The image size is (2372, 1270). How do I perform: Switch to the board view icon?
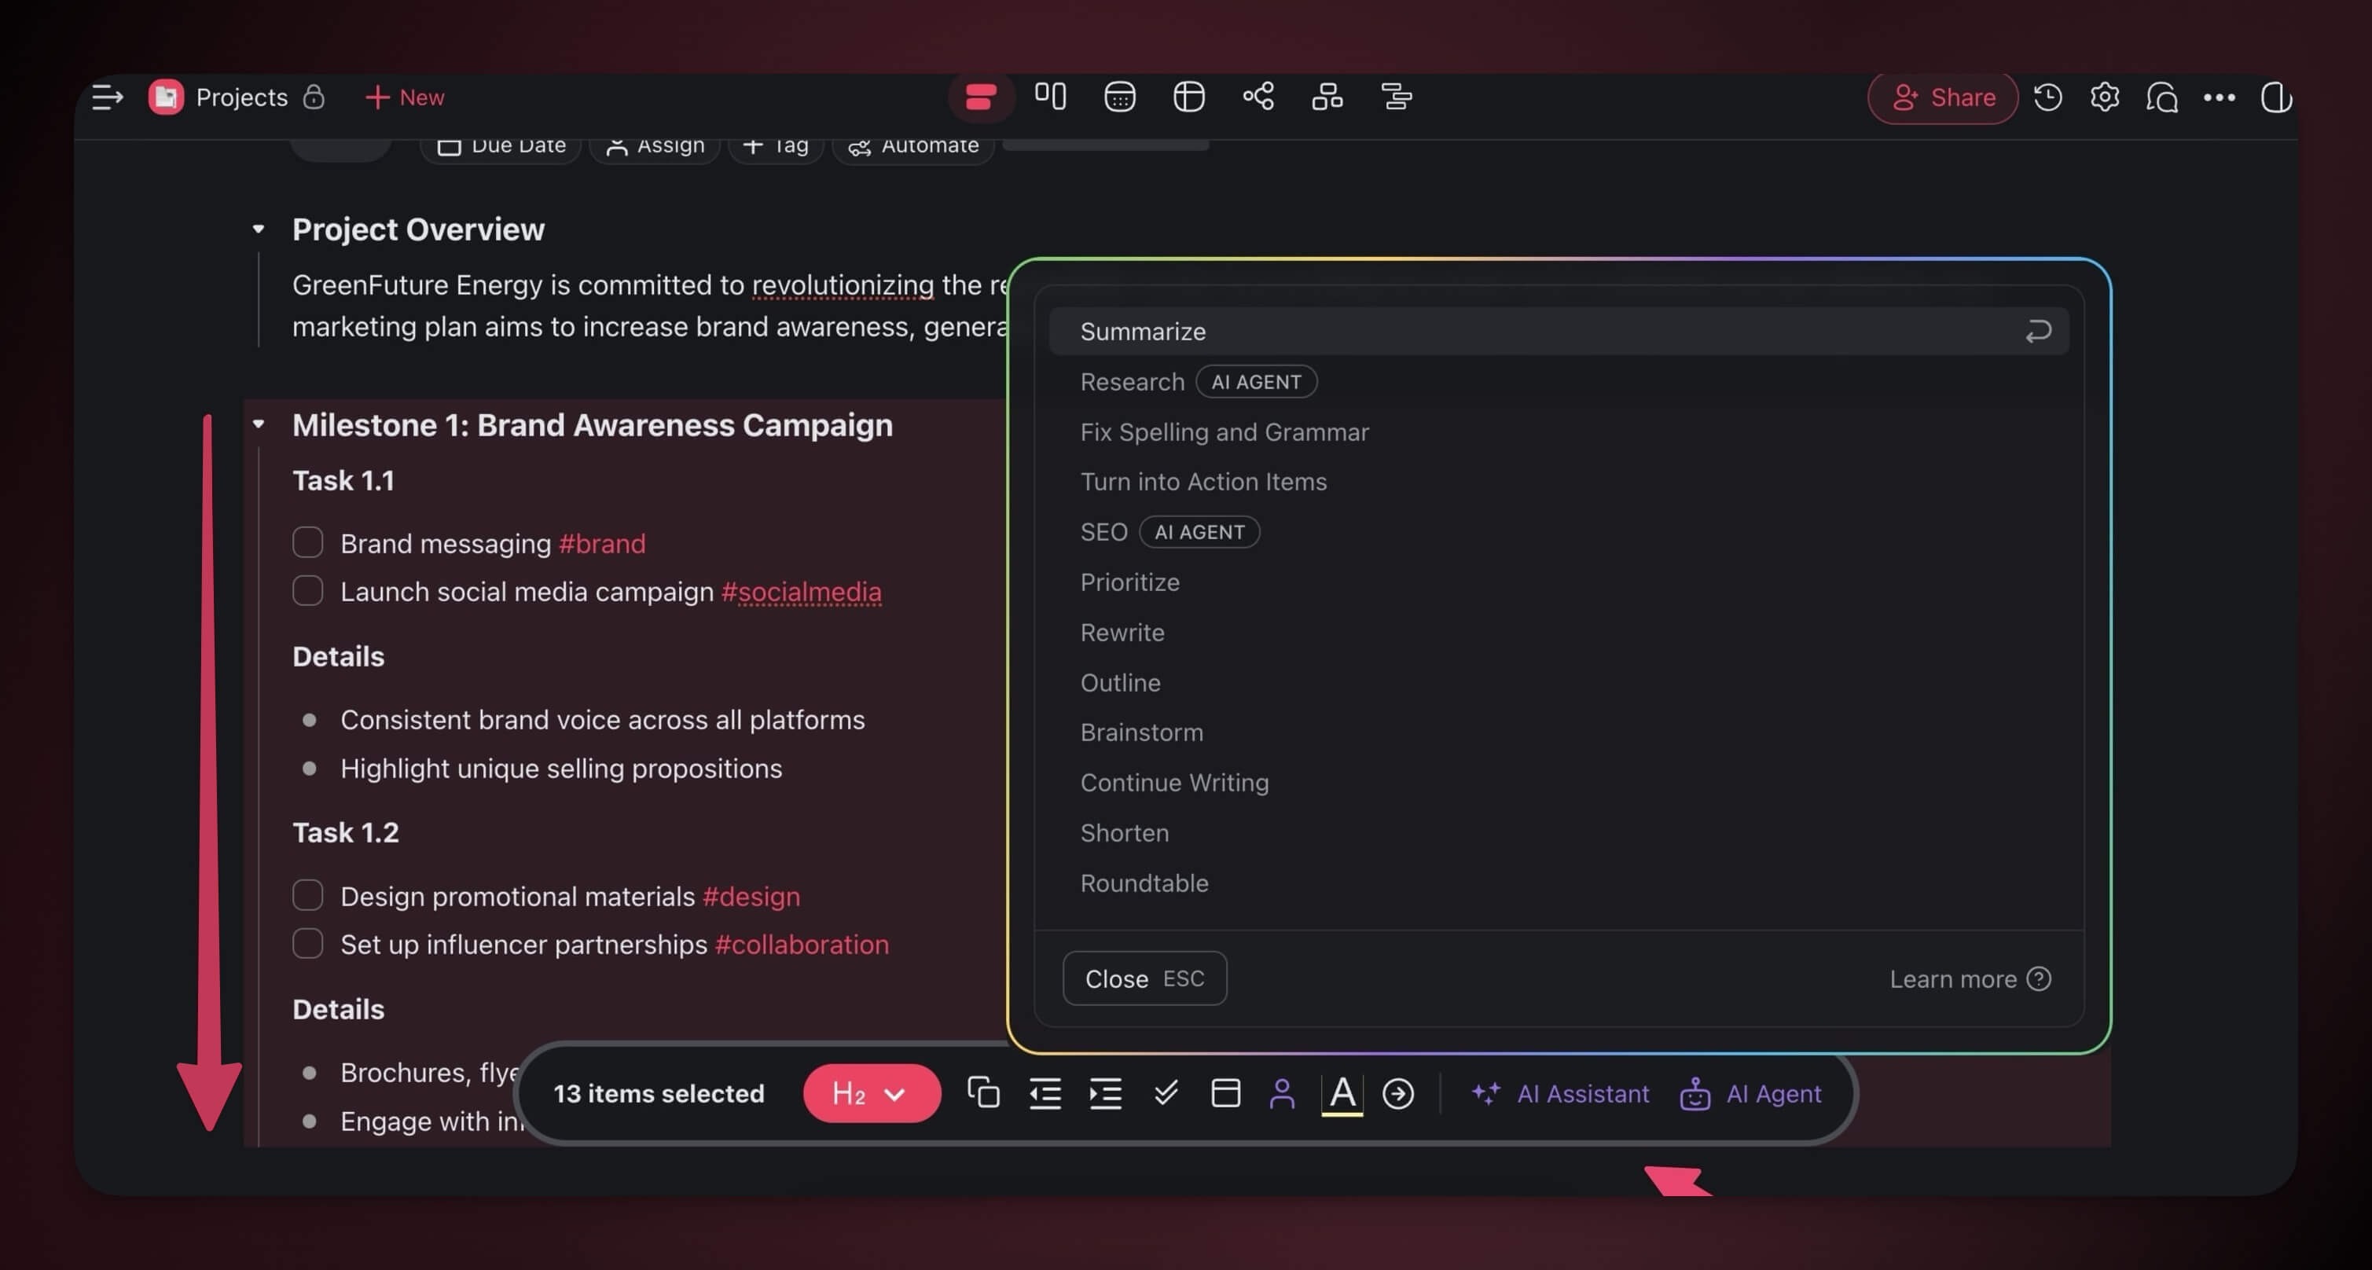(x=1050, y=96)
